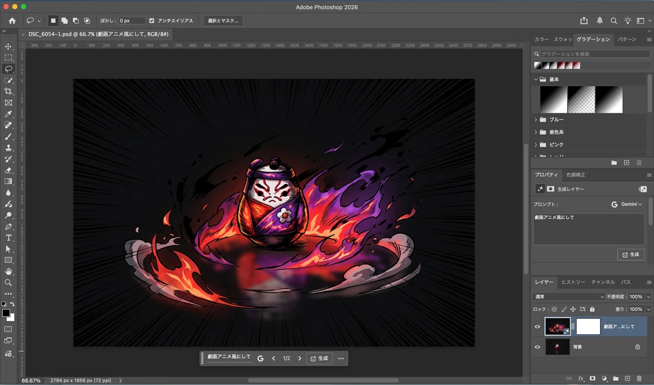Screen dimensions: 654x385
Task: Click the foreground color swatch in toolbox
Action: click(6, 313)
